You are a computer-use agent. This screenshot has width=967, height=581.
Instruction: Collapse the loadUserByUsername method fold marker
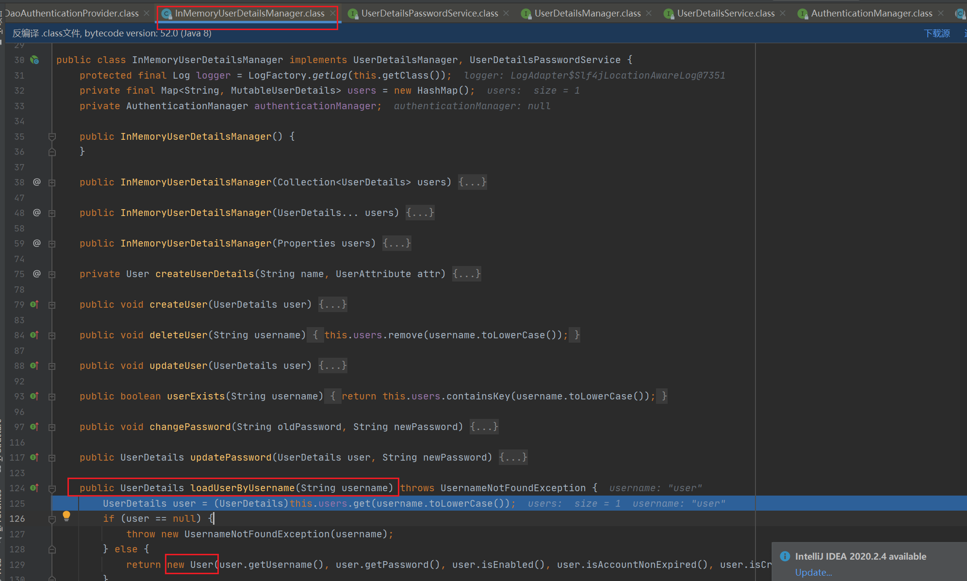(x=52, y=488)
